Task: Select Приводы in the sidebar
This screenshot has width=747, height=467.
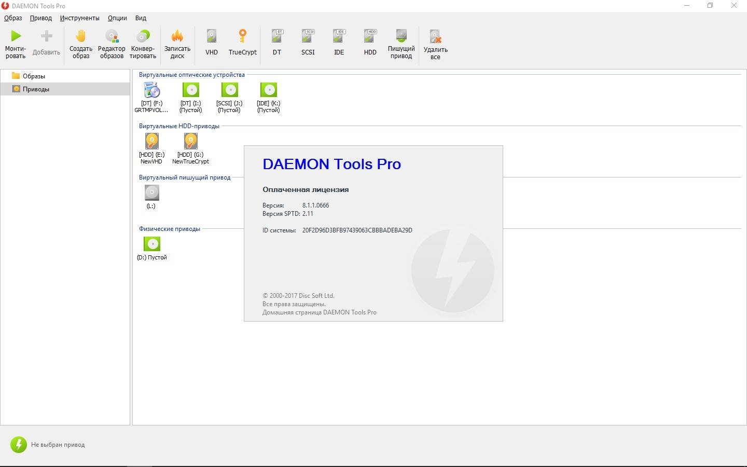Action: (65, 89)
